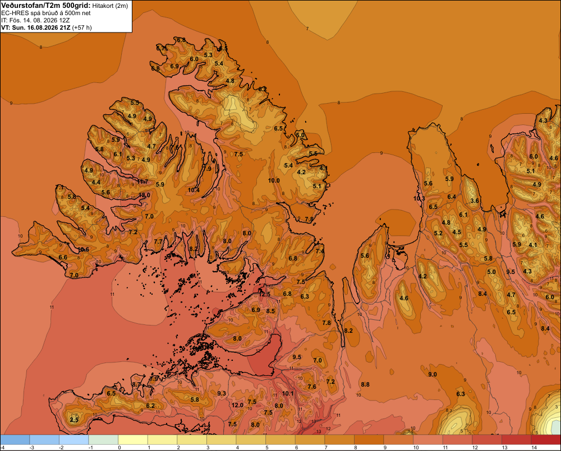Choose the legend swatch between 5 and 6
The image size is (561, 451).
(280, 440)
